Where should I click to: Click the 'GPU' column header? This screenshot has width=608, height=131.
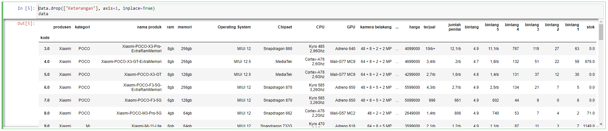351,27
